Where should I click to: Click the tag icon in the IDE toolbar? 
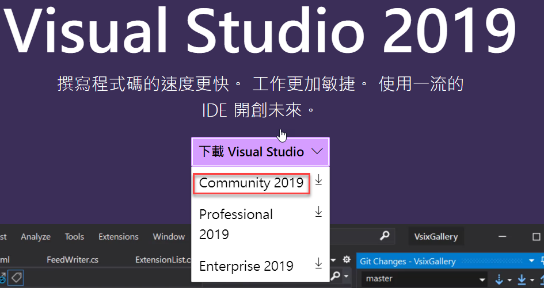pyautogui.click(x=16, y=278)
